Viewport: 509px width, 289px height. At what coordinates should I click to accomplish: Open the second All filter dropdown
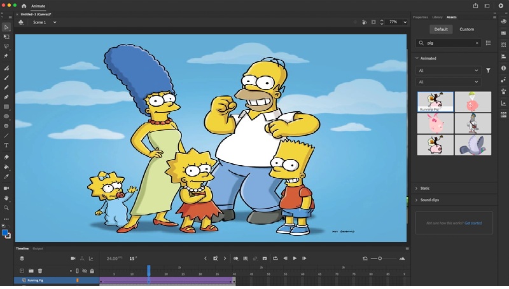point(449,82)
